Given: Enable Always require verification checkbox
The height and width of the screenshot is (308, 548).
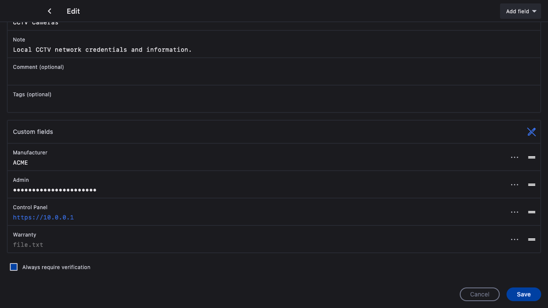Looking at the screenshot, I should click(x=14, y=267).
